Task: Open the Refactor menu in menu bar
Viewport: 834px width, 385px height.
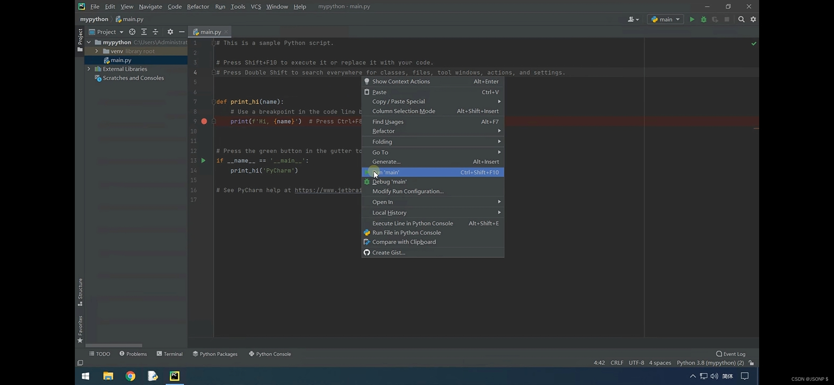Action: click(198, 6)
